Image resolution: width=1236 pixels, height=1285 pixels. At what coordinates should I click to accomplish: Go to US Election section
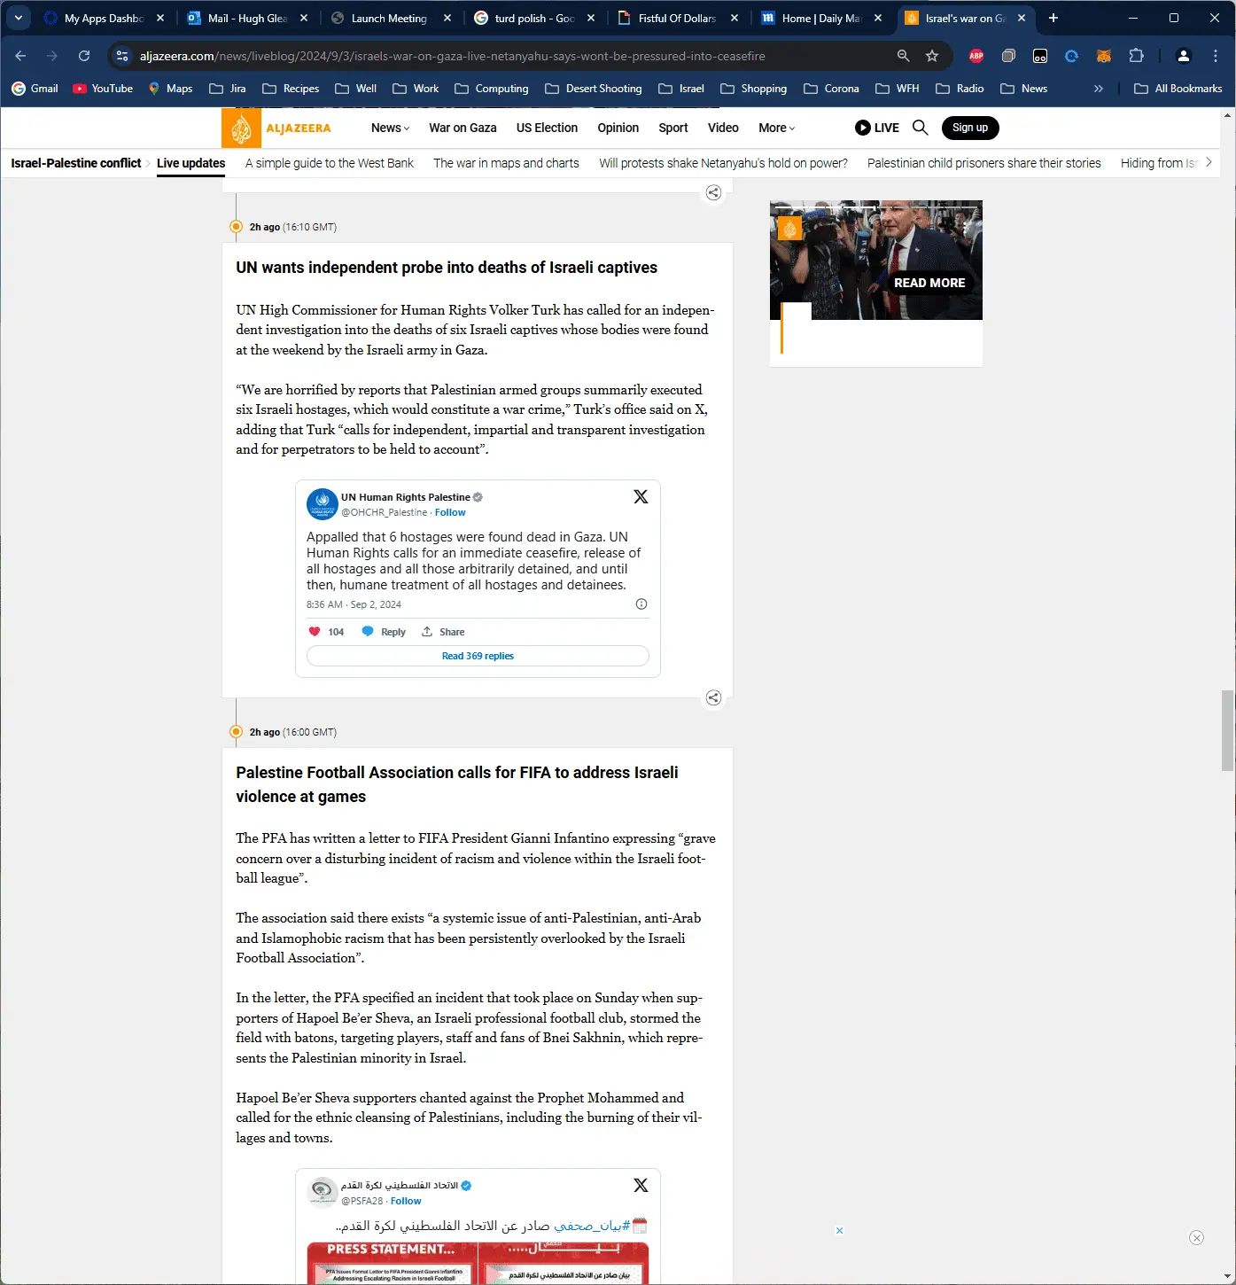pos(547,128)
